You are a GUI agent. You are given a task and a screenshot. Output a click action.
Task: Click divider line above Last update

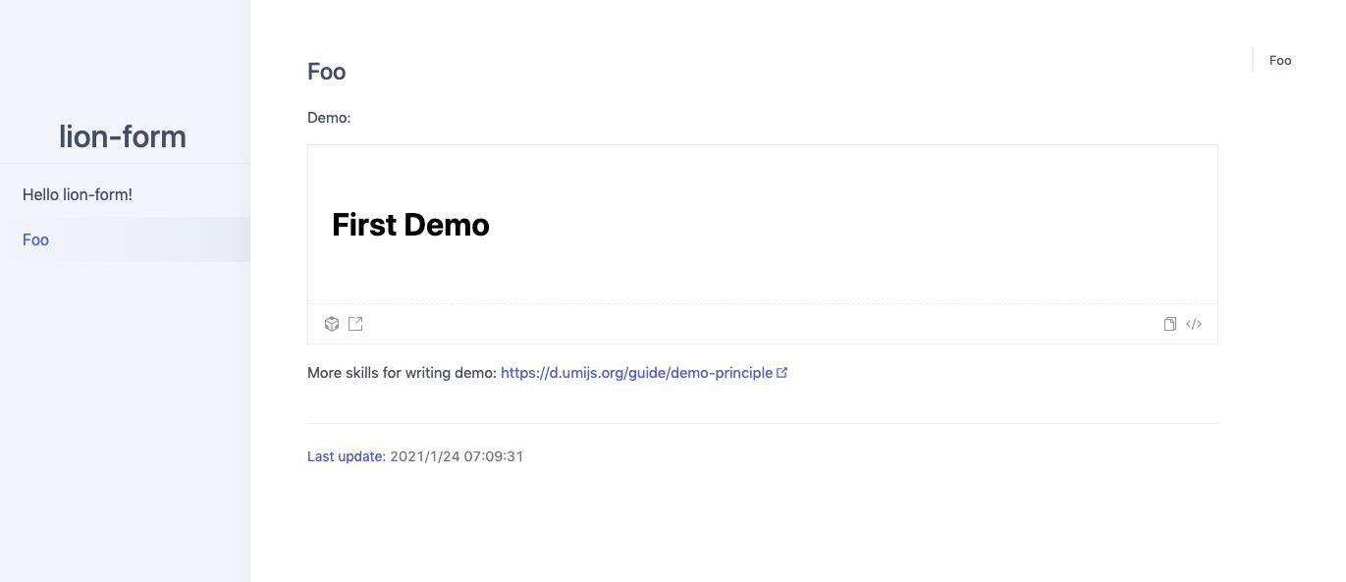[x=763, y=423]
